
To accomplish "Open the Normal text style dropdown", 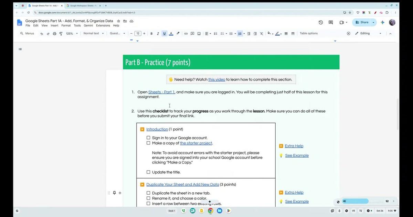I will click(93, 34).
